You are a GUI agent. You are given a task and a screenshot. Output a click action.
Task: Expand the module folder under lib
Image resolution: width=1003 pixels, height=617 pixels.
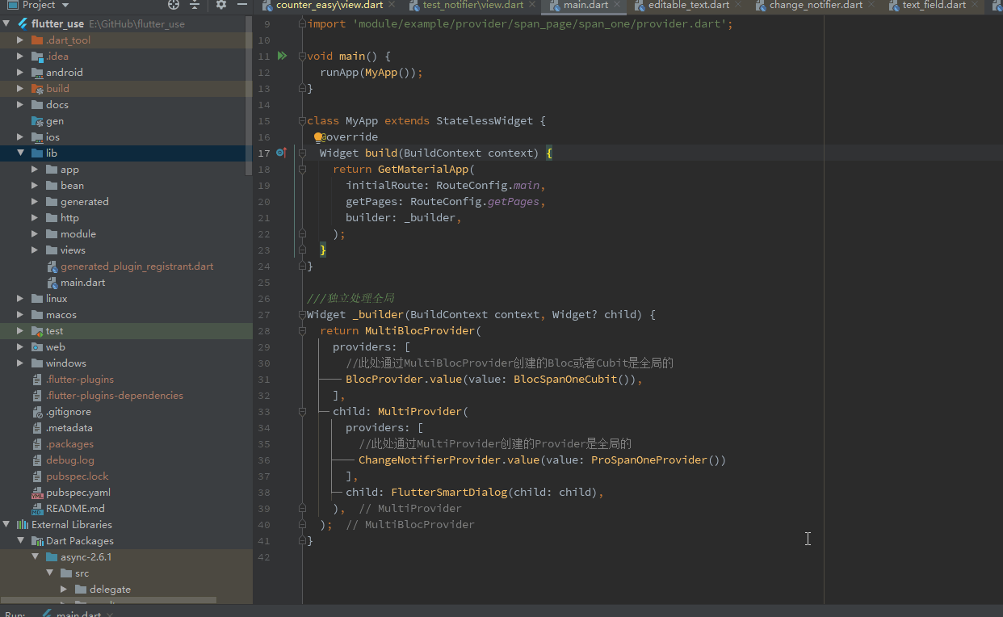pyautogui.click(x=35, y=233)
